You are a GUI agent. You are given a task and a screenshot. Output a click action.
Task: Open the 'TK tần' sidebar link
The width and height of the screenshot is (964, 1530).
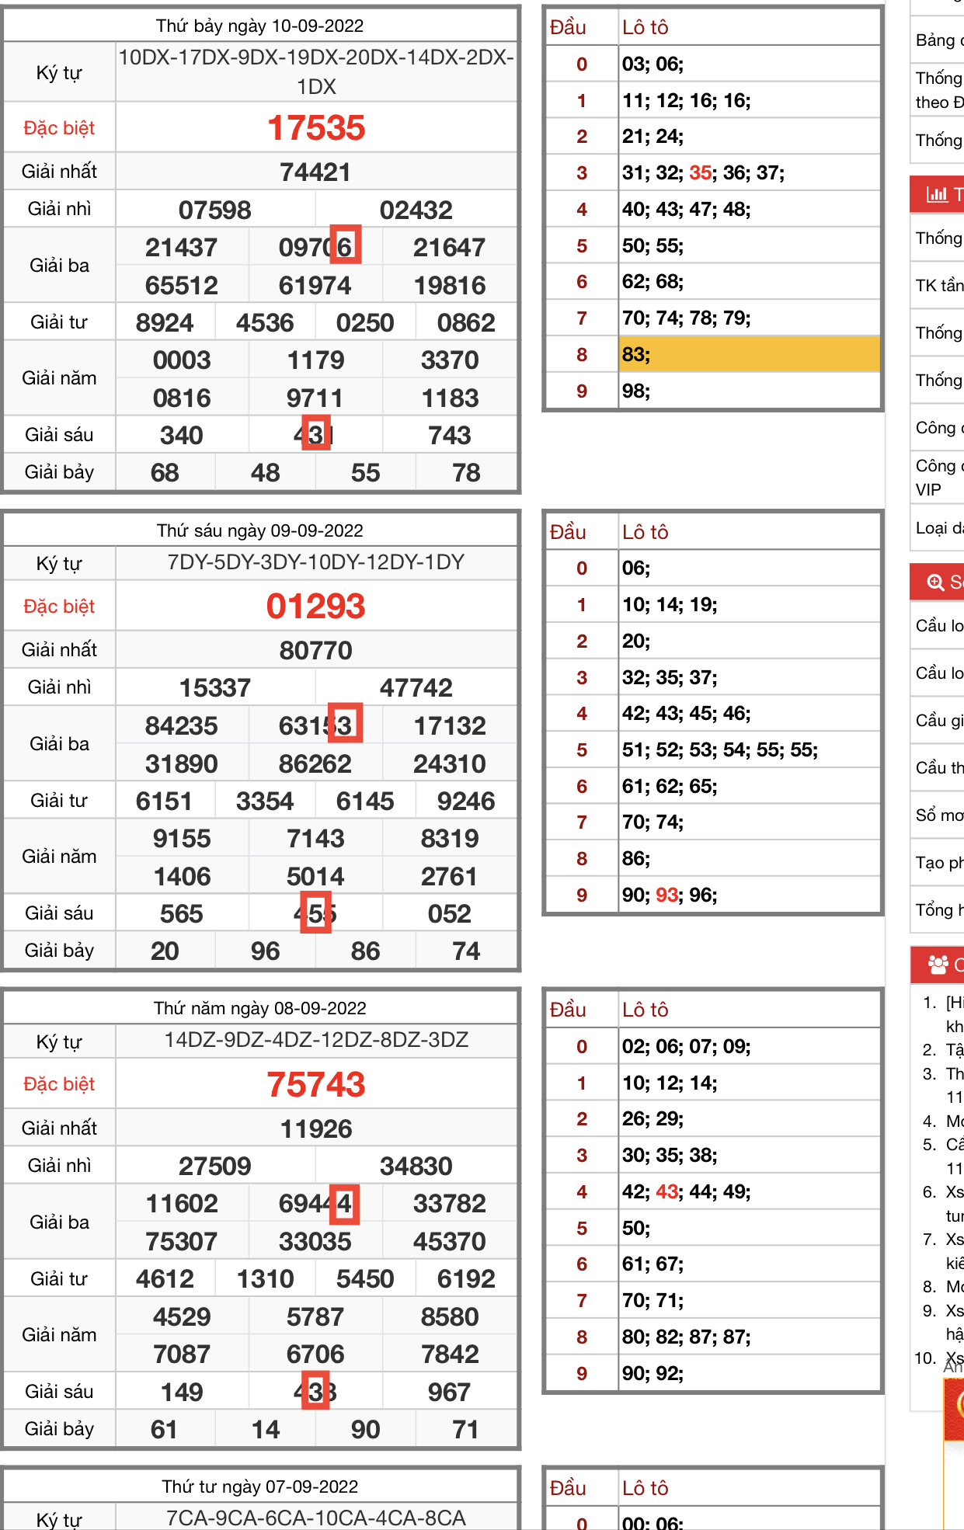940,285
